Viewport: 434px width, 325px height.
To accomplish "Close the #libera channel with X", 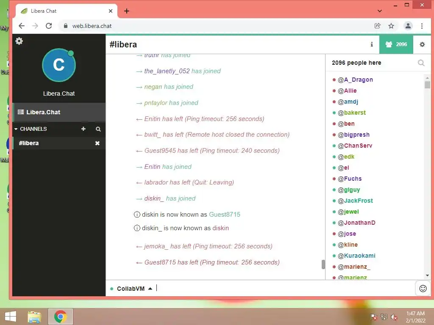I will tap(97, 143).
